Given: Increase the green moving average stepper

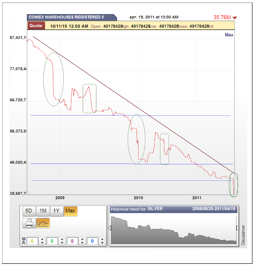Looking at the screenshot, I should coord(62,239).
